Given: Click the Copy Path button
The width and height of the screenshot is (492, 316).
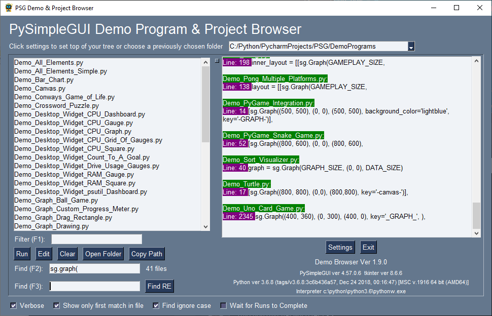Looking at the screenshot, I should 147,254.
